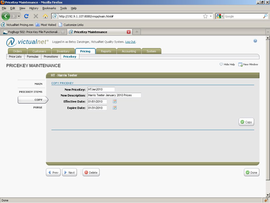Click Hide Help toggle

[x=227, y=64]
